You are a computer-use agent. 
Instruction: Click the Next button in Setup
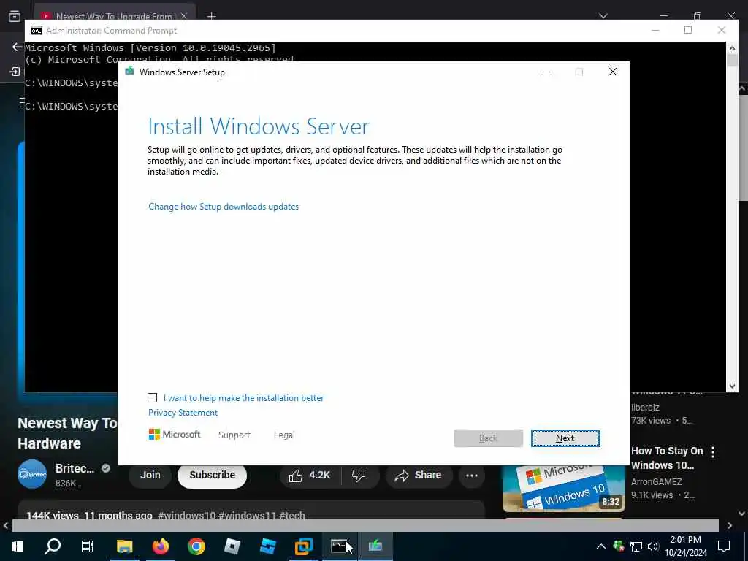coord(565,438)
